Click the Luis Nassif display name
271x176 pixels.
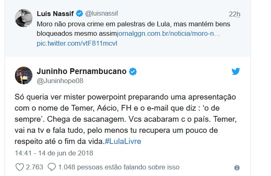55,14
